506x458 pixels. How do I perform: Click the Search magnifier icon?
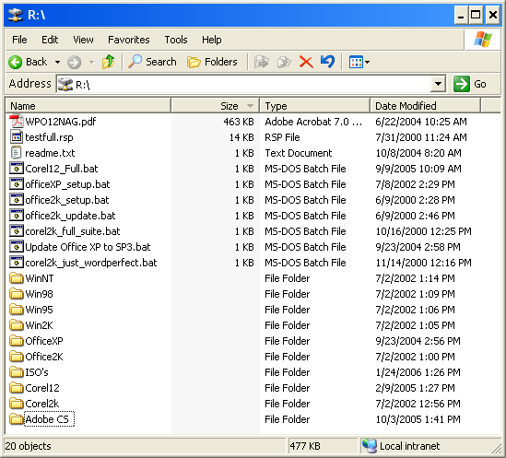[135, 62]
